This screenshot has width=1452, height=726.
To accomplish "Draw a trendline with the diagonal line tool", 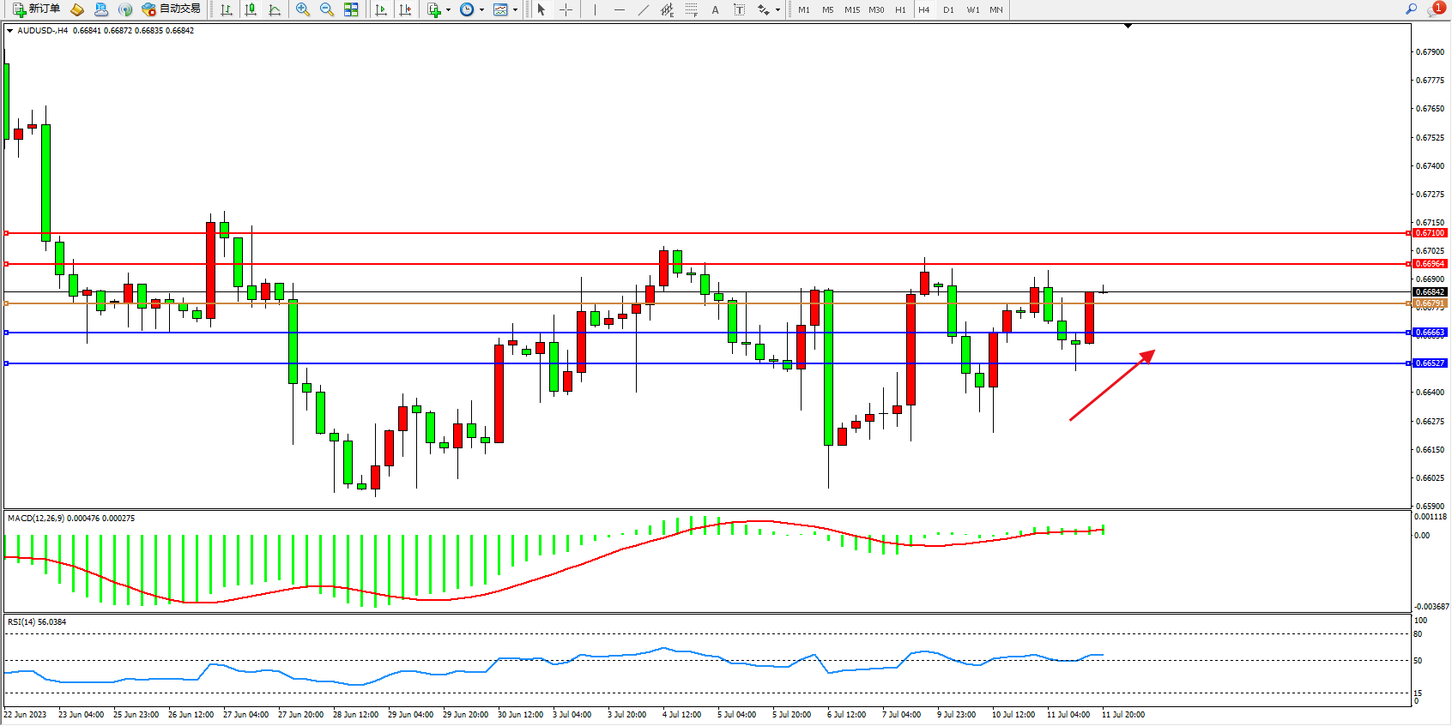I will pyautogui.click(x=644, y=10).
